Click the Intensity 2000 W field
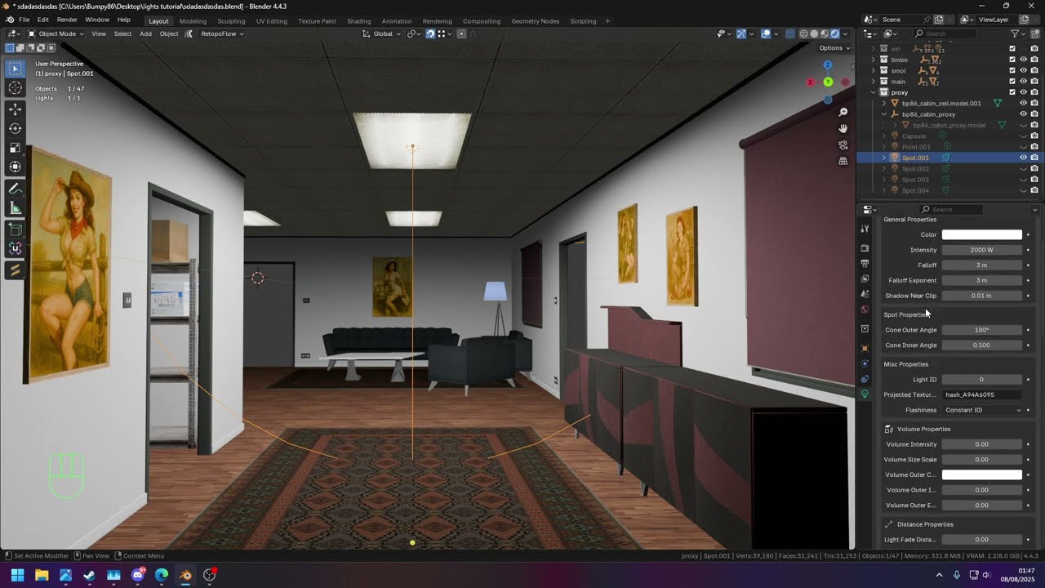This screenshot has height=588, width=1045. tap(982, 250)
